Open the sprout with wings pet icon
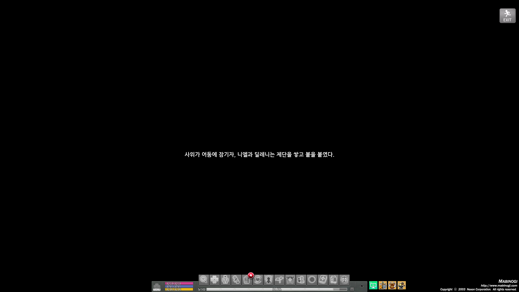Viewport: 519px width, 292px height. [279, 280]
